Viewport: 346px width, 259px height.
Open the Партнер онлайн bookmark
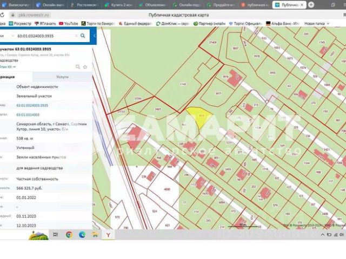209,24
